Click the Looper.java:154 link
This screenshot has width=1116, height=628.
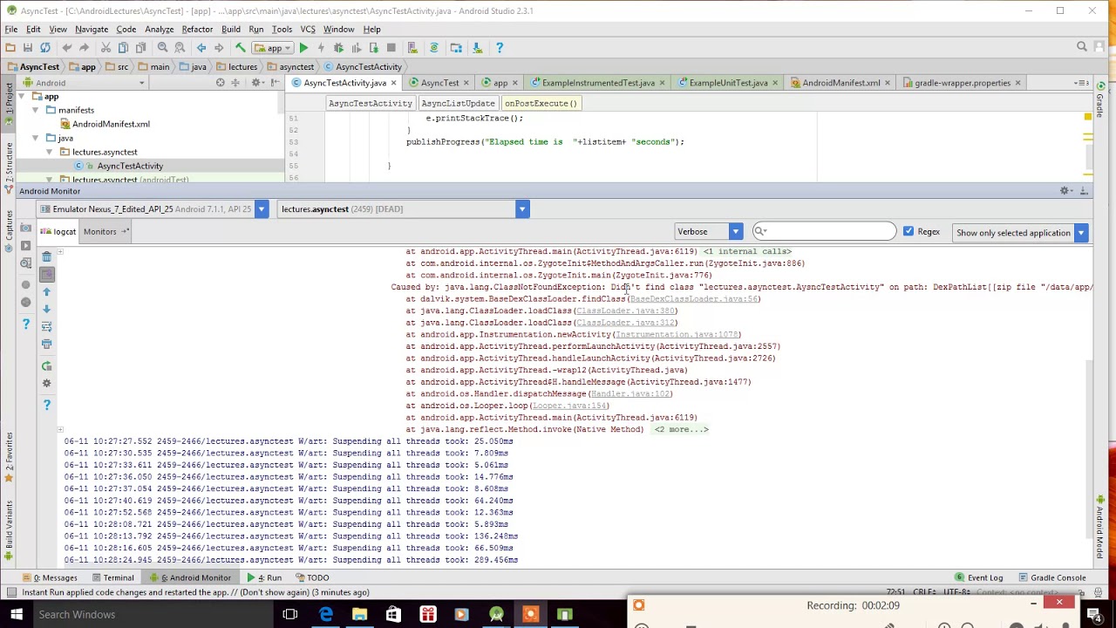569,406
